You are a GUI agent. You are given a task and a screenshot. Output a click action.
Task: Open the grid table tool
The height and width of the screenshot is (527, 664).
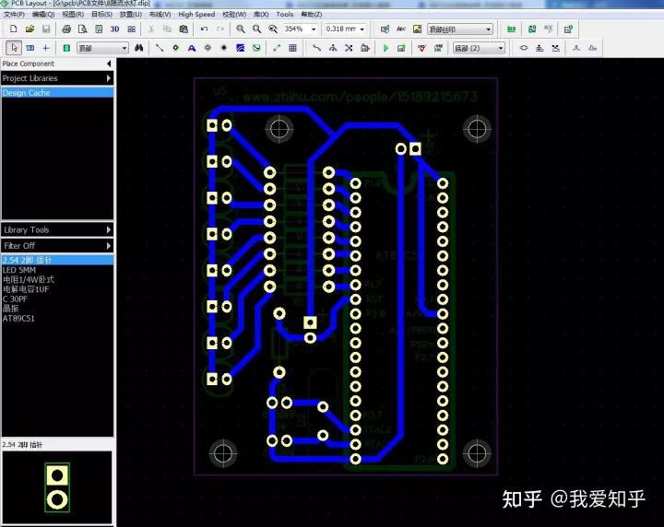292,48
